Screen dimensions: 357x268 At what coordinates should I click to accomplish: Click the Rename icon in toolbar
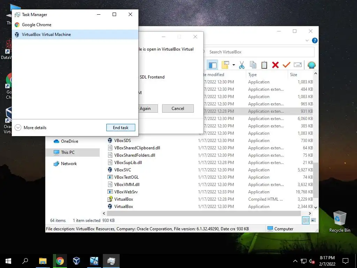coord(298,65)
